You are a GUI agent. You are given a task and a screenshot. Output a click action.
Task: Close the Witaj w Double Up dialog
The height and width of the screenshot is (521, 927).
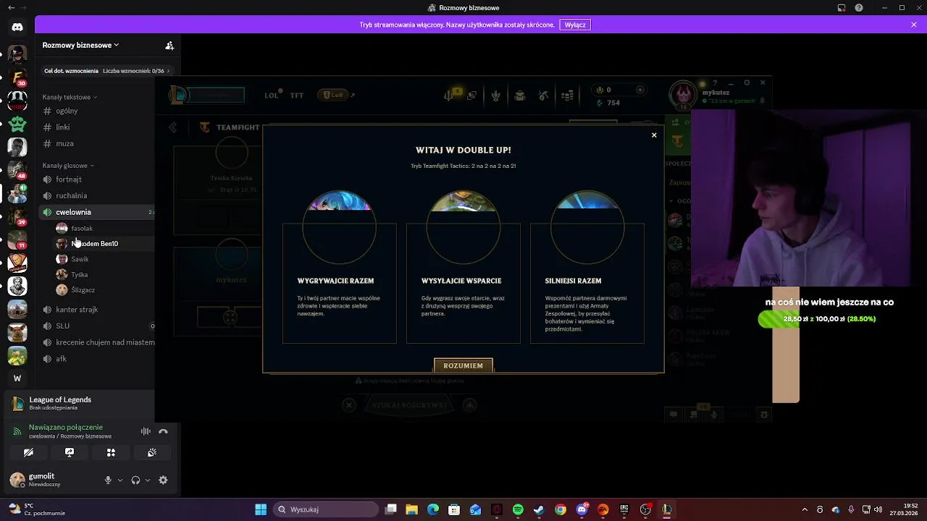(654, 135)
